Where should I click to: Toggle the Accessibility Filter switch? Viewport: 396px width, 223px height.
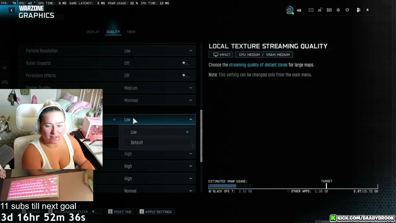coord(96,212)
